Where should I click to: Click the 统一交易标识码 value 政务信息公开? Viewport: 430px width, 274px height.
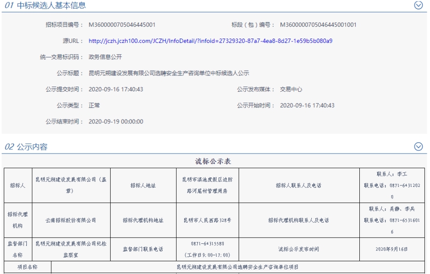tap(105, 57)
